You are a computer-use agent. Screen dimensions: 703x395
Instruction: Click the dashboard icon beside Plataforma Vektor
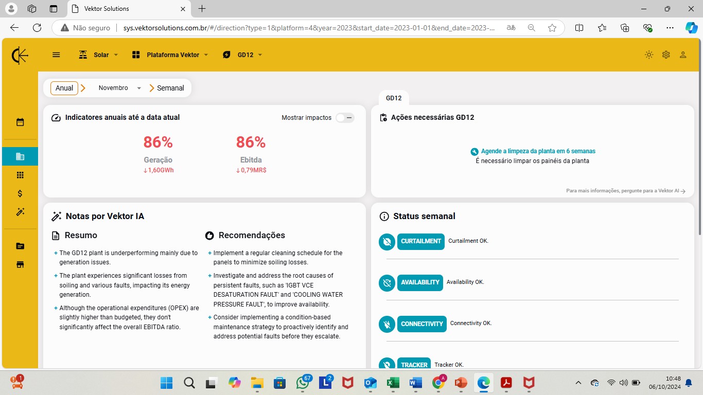click(x=136, y=55)
